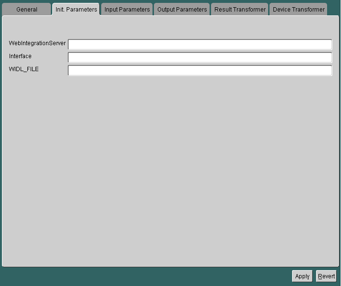Click the Revert button
The image size is (341, 286).
[x=326, y=276]
